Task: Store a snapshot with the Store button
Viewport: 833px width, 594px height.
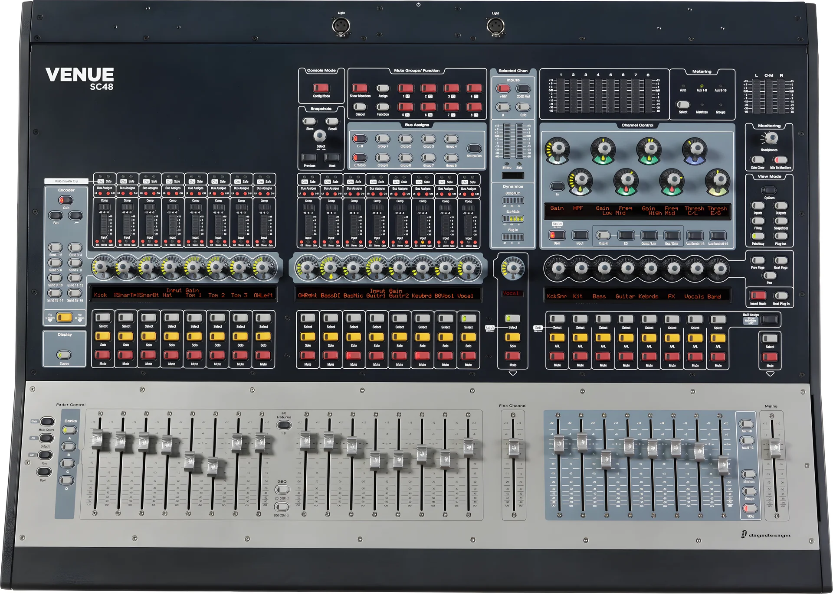Action: tap(309, 121)
